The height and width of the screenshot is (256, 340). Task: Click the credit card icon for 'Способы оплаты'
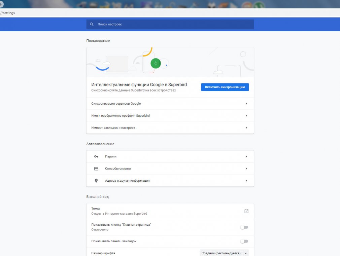[x=96, y=169]
